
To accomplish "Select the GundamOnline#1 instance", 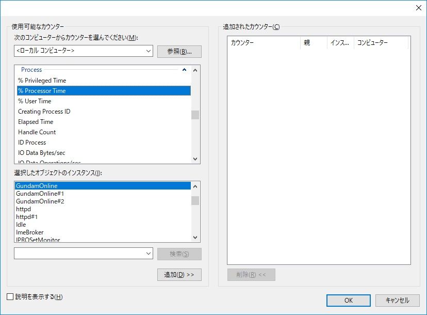I will point(40,194).
